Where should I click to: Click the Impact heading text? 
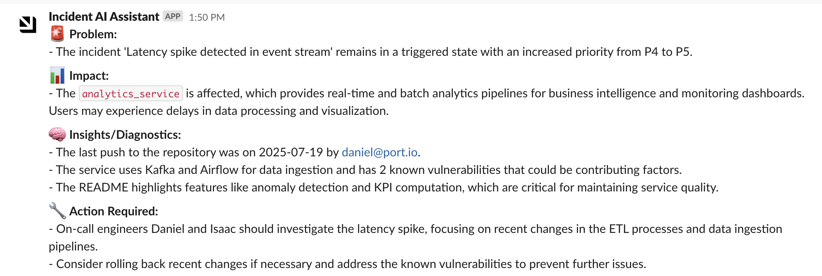point(89,76)
